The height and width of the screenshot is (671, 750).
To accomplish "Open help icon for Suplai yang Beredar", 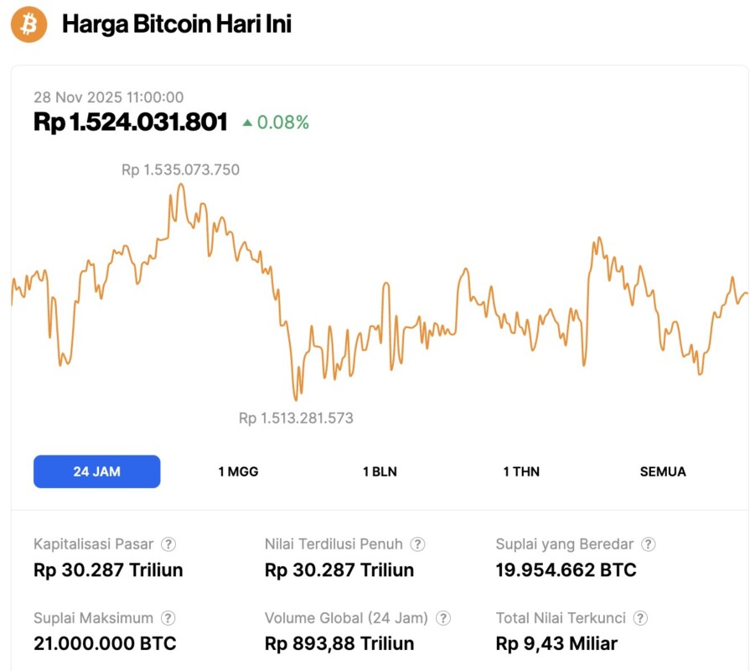I will [648, 544].
